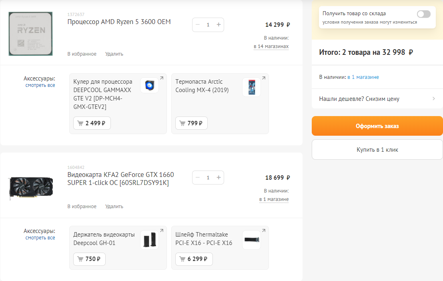Expand the found-cheaper price match row
Image resolution: width=443 pixels, height=281 pixels.
coord(377,99)
